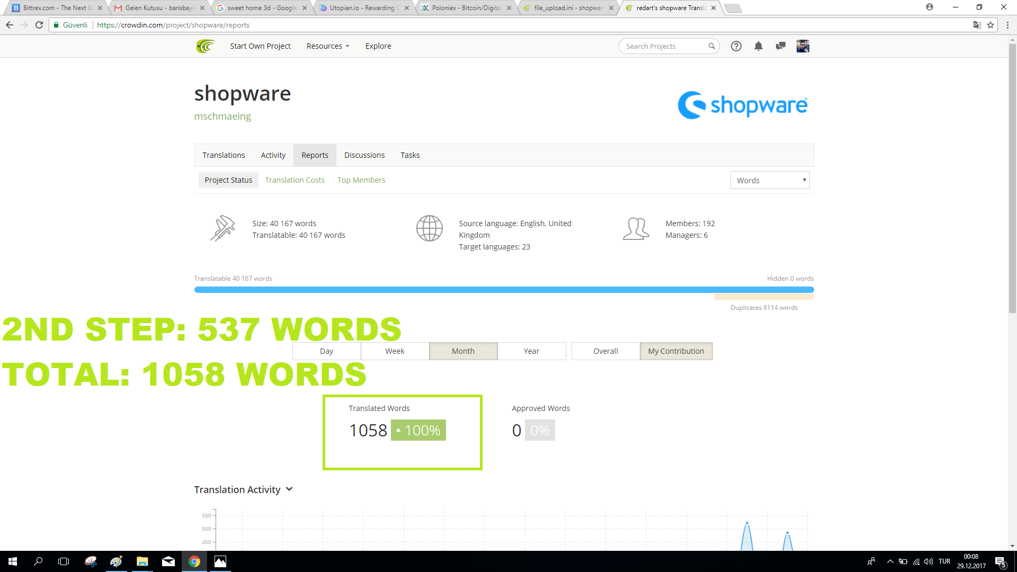The width and height of the screenshot is (1017, 572).
Task: Open Task View on the taskbar
Action: [x=64, y=561]
